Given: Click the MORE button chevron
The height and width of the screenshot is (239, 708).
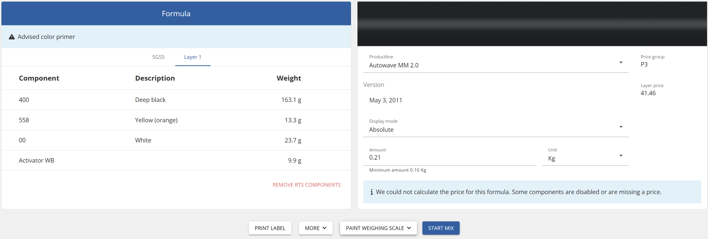Looking at the screenshot, I should click(x=324, y=228).
